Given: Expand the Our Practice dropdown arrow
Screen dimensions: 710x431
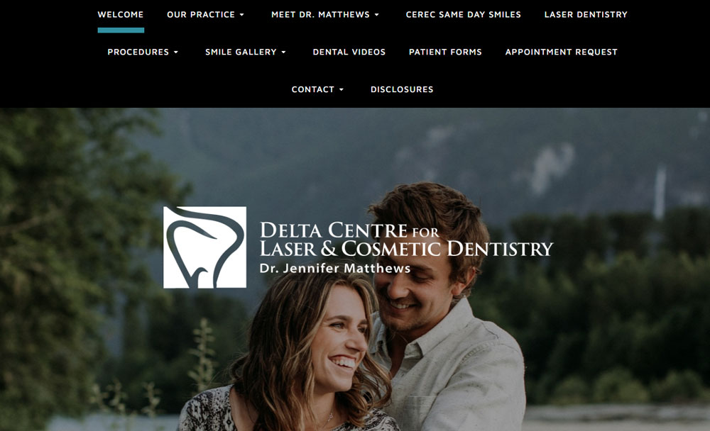Looking at the screenshot, I should (242, 15).
